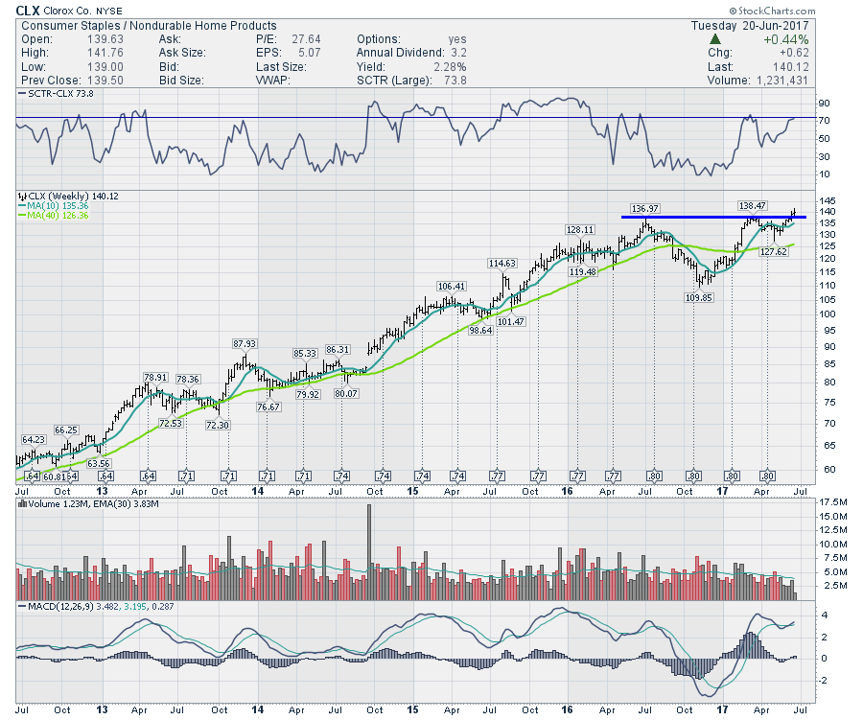Click the SCTR-CLX 73.8 legend
This screenshot has height=720, width=863.
pyautogui.click(x=57, y=94)
